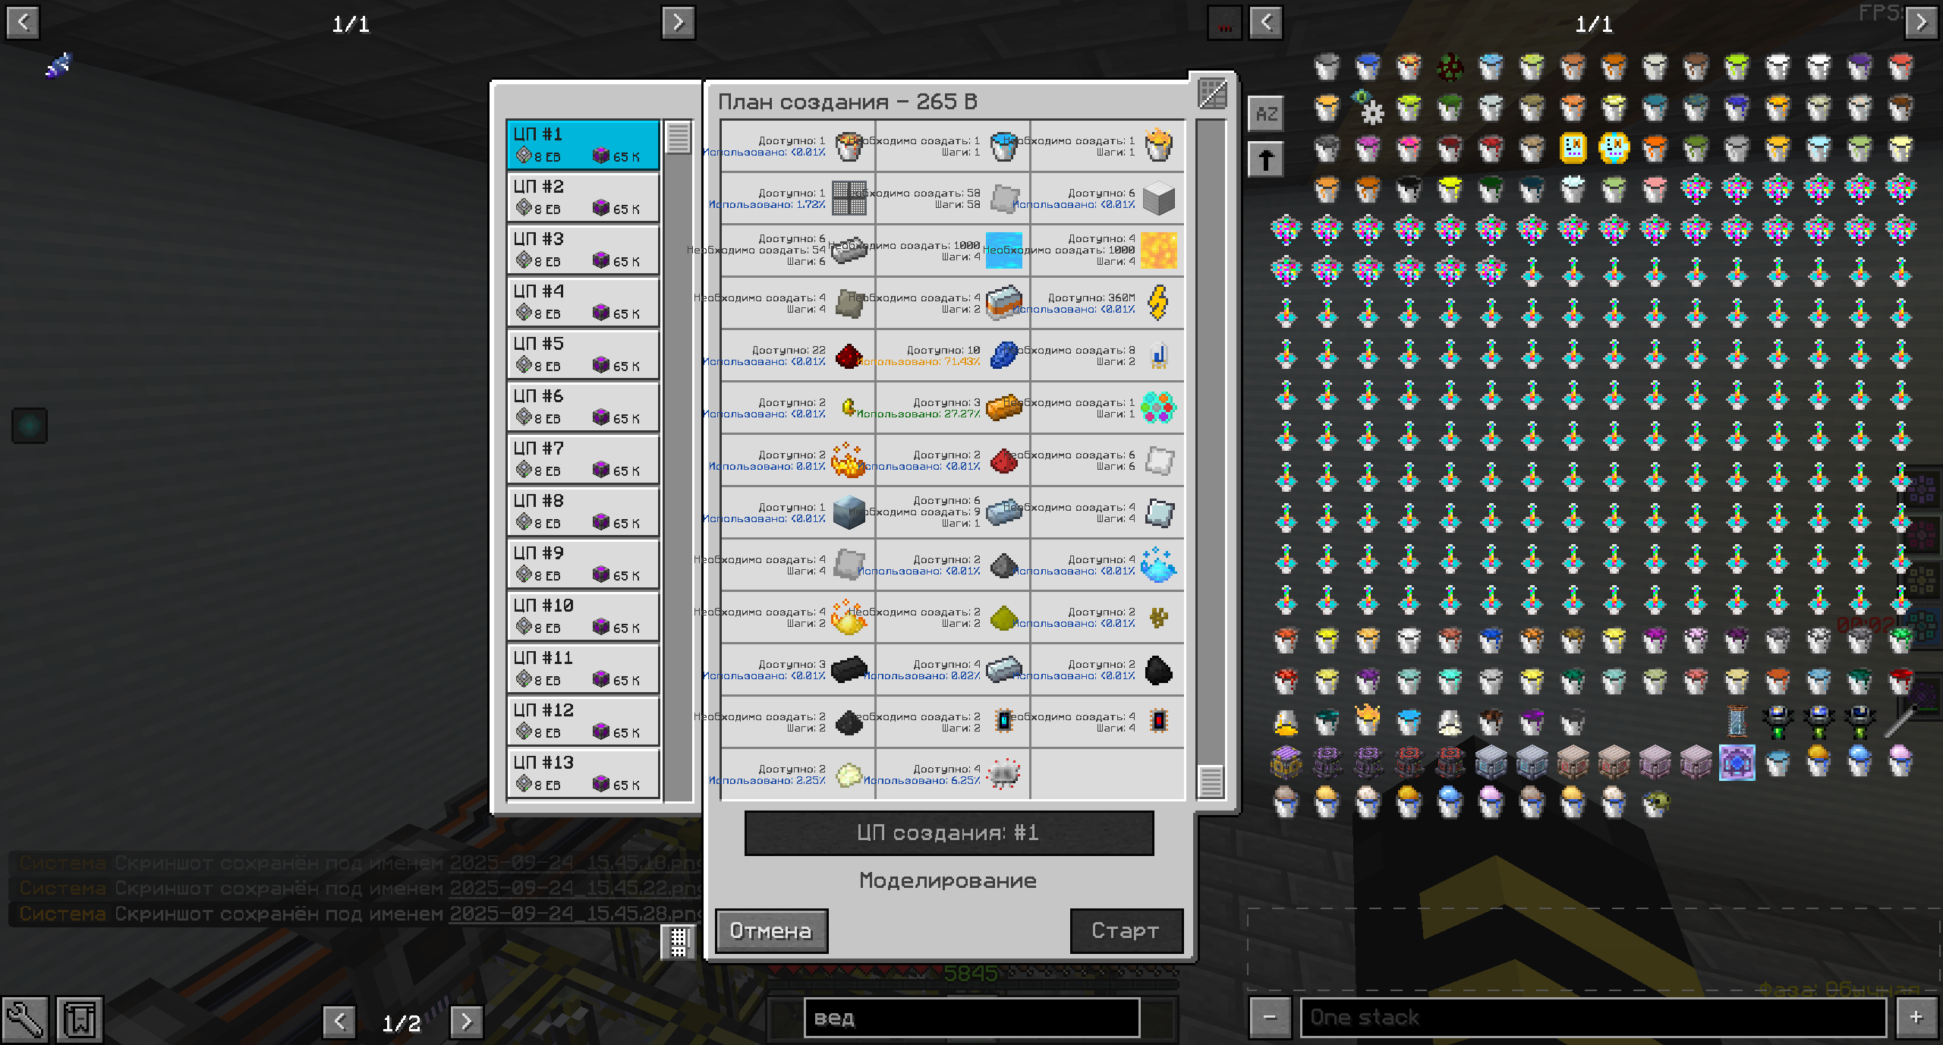Open the wrench settings icon
The image size is (1943, 1045).
pyautogui.click(x=24, y=1019)
